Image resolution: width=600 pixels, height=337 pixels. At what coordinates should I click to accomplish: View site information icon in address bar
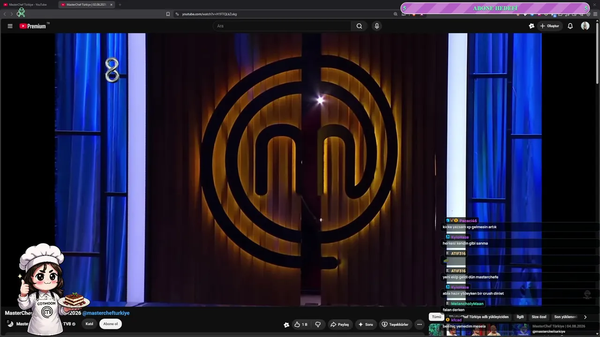177,14
